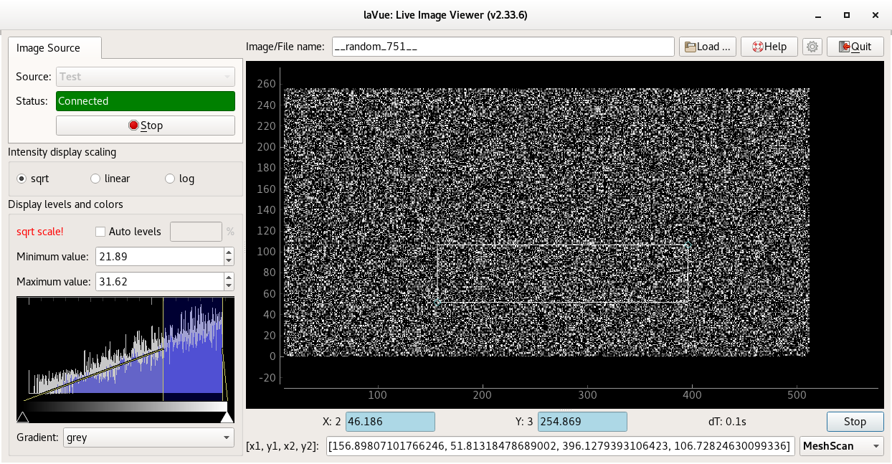Screen dimensions: 892x464
Task: Decrease the Maximum value with down arrow
Action: point(229,285)
